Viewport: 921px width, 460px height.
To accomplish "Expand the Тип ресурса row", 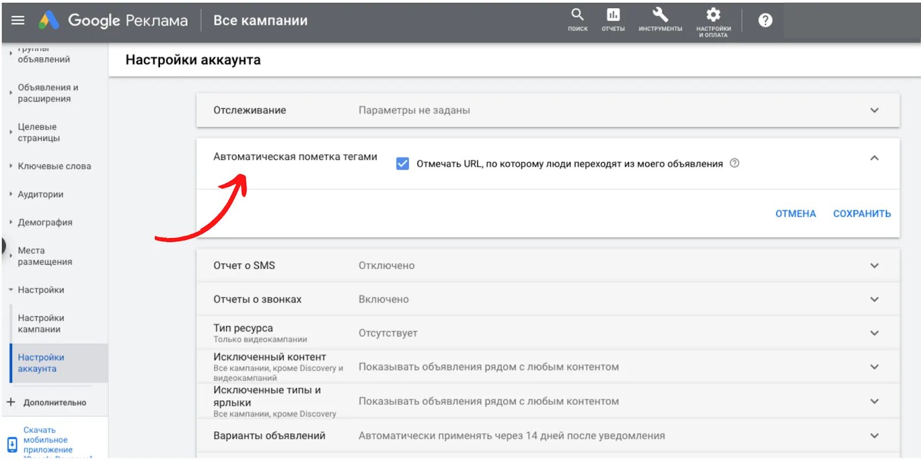I will coord(547,333).
